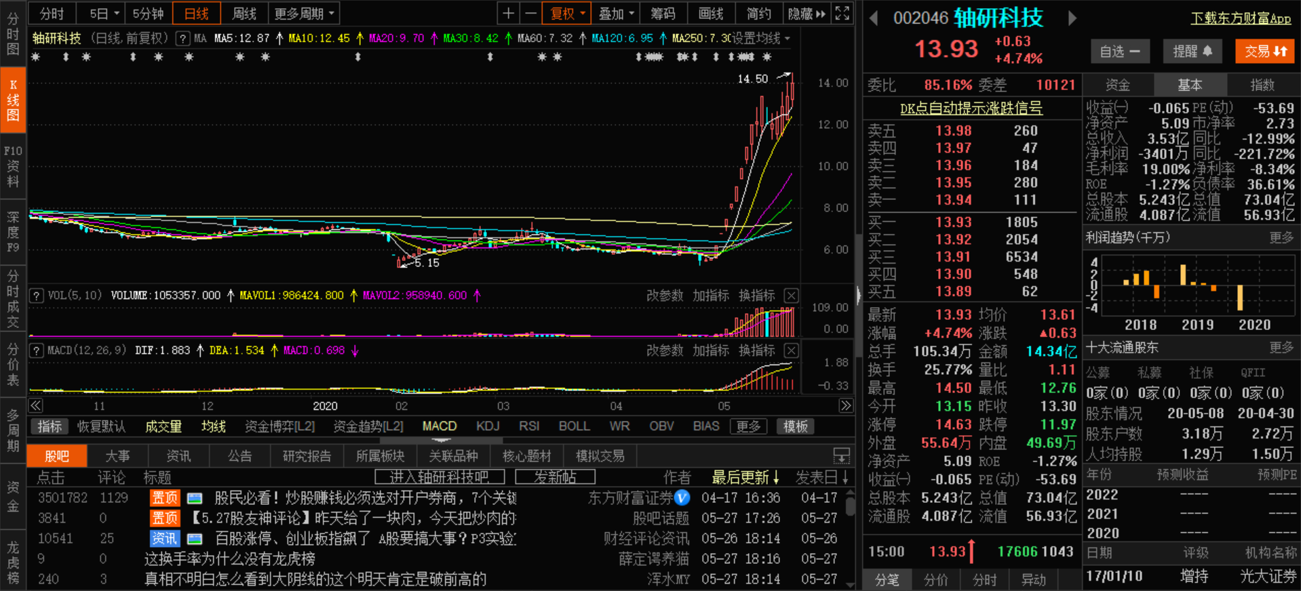Image resolution: width=1301 pixels, height=591 pixels.
Task: Click 下载东方财富App link
Action: pyautogui.click(x=1241, y=18)
